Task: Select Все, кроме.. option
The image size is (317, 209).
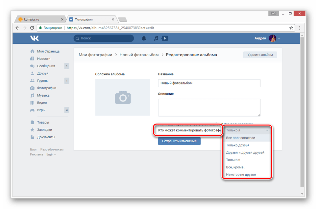Action: click(x=247, y=167)
